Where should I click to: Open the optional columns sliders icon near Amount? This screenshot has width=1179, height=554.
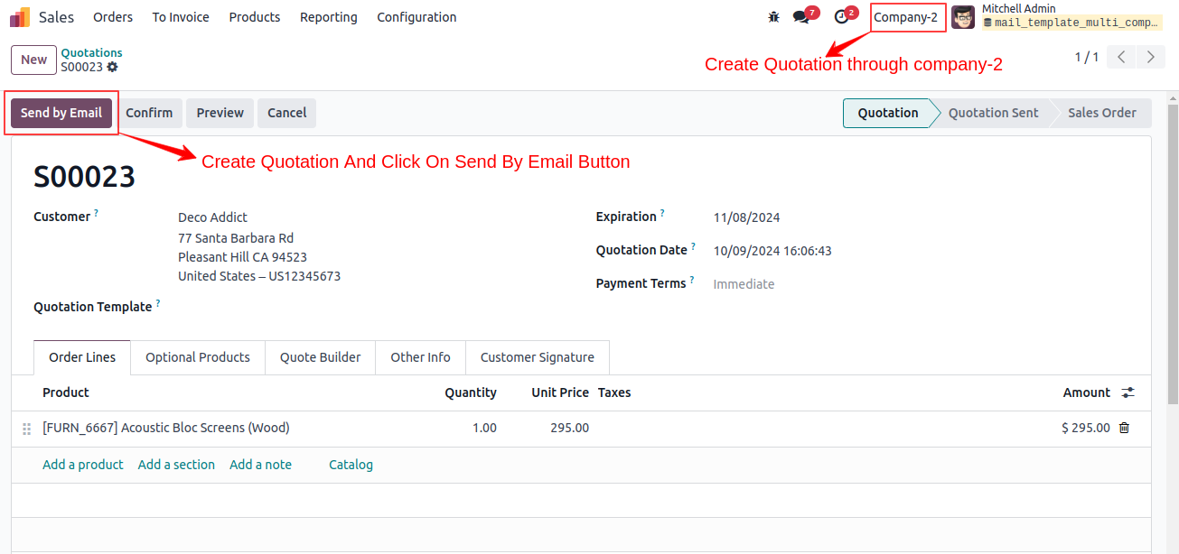(1127, 392)
